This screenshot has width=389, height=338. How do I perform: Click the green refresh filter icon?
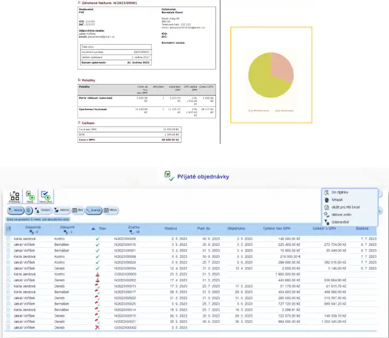pyautogui.click(x=28, y=210)
